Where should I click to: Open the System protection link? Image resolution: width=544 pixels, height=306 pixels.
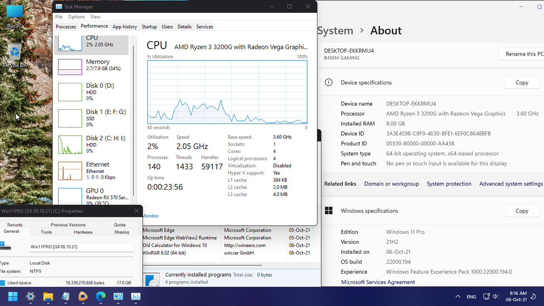[x=449, y=184]
